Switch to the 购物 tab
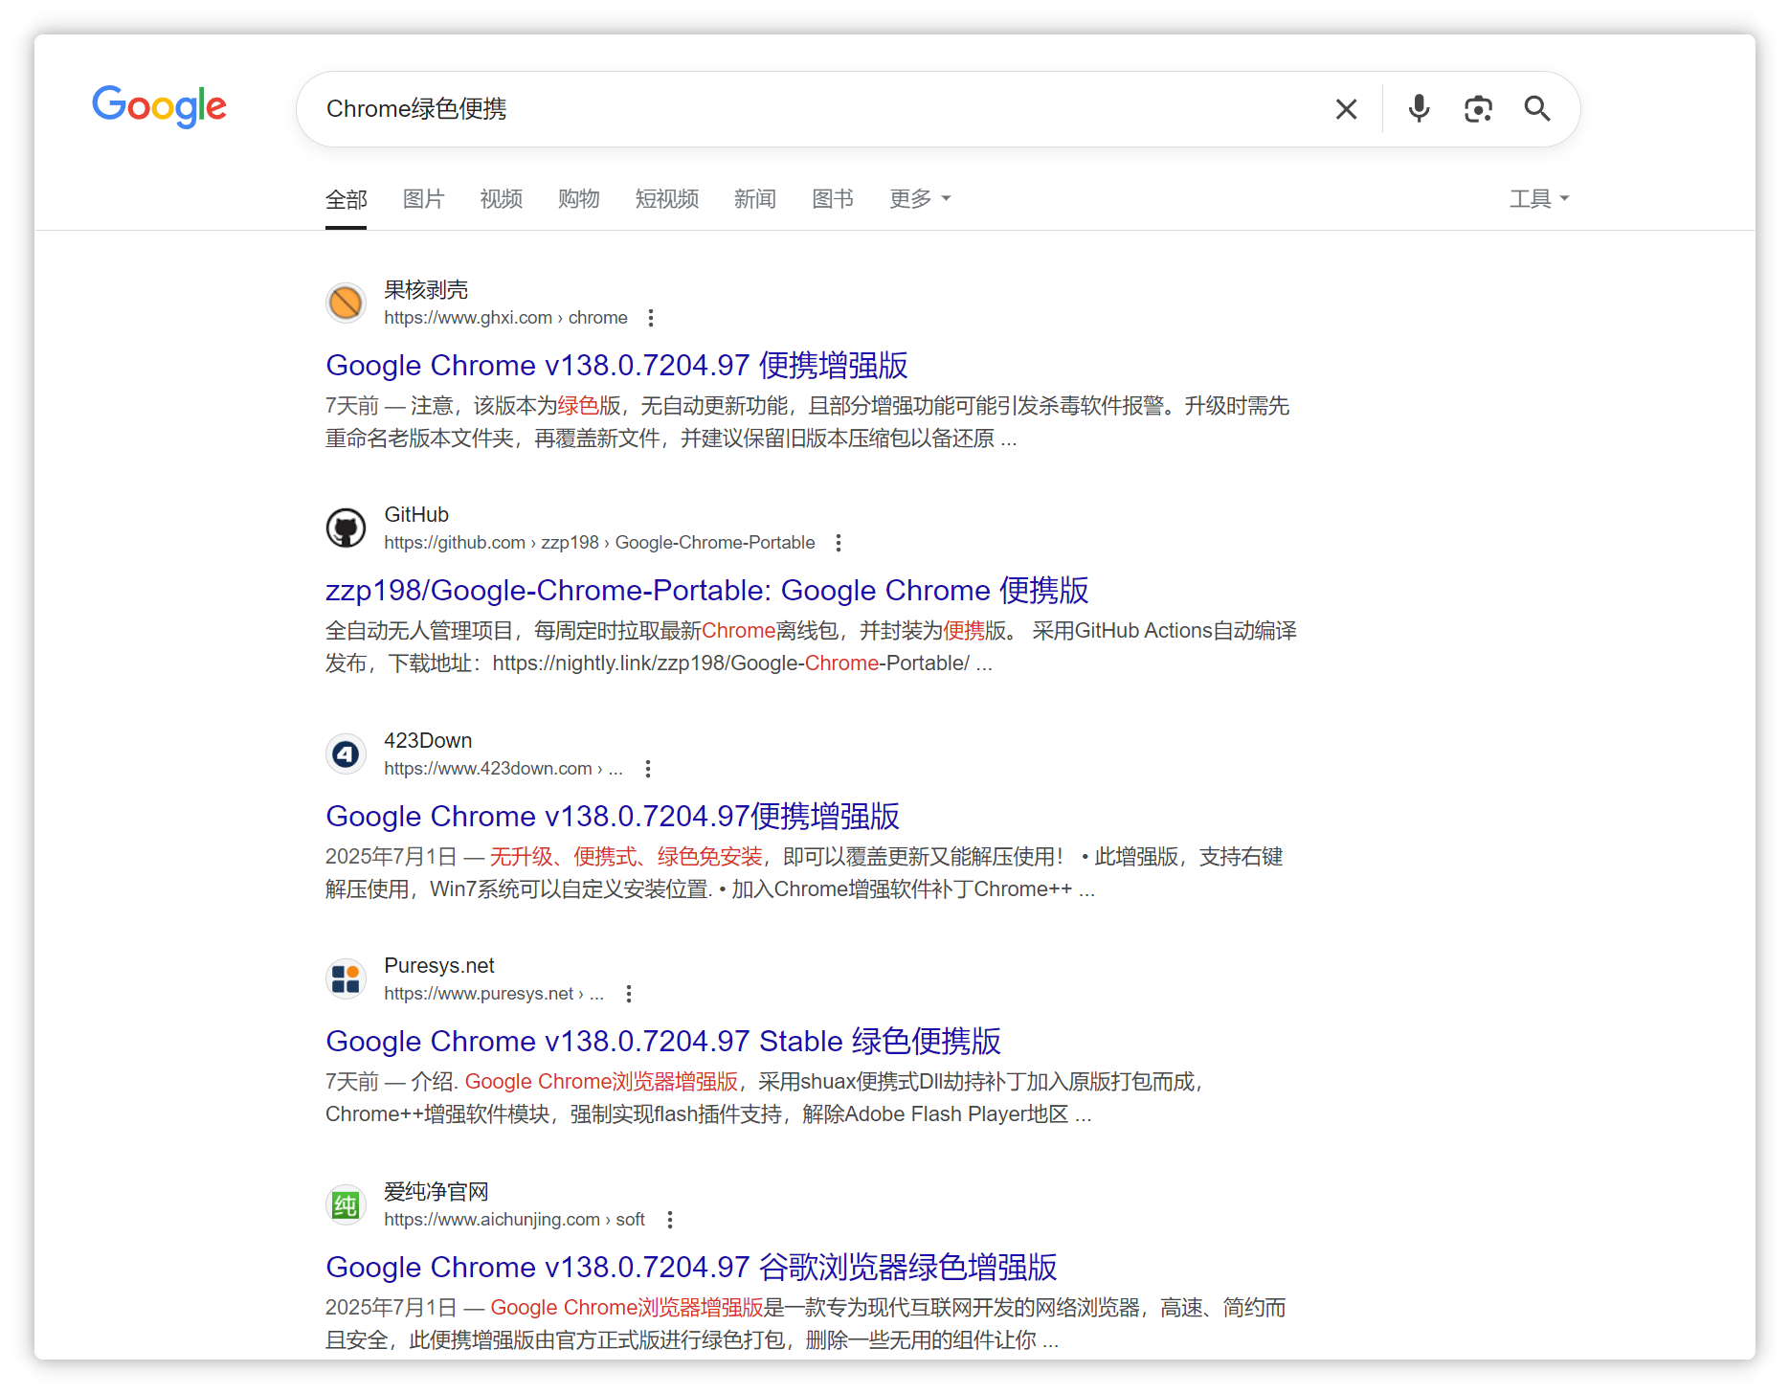The width and height of the screenshot is (1790, 1394). click(578, 199)
